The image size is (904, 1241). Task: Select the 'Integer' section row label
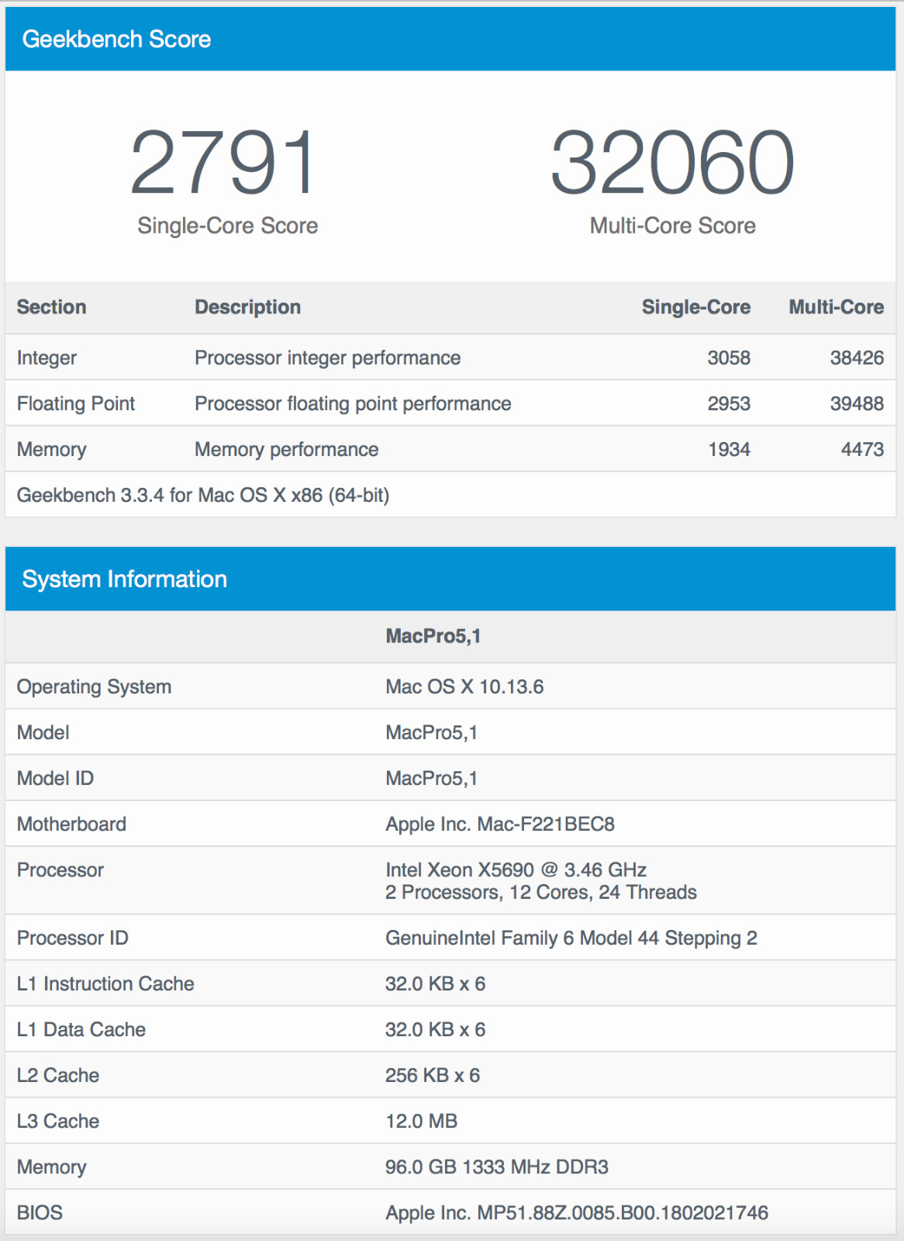(x=47, y=358)
